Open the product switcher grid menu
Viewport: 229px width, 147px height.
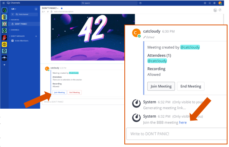pyautogui.click(x=3, y=3)
